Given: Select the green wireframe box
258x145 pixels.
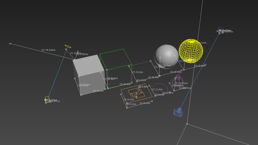Looking at the screenshot, I should [x=116, y=68].
